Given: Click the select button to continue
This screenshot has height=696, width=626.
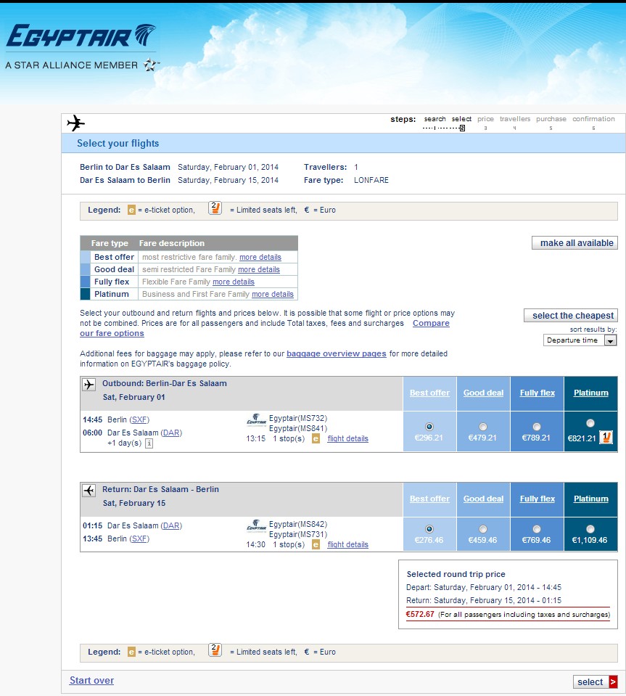Looking at the screenshot, I should pos(595,681).
